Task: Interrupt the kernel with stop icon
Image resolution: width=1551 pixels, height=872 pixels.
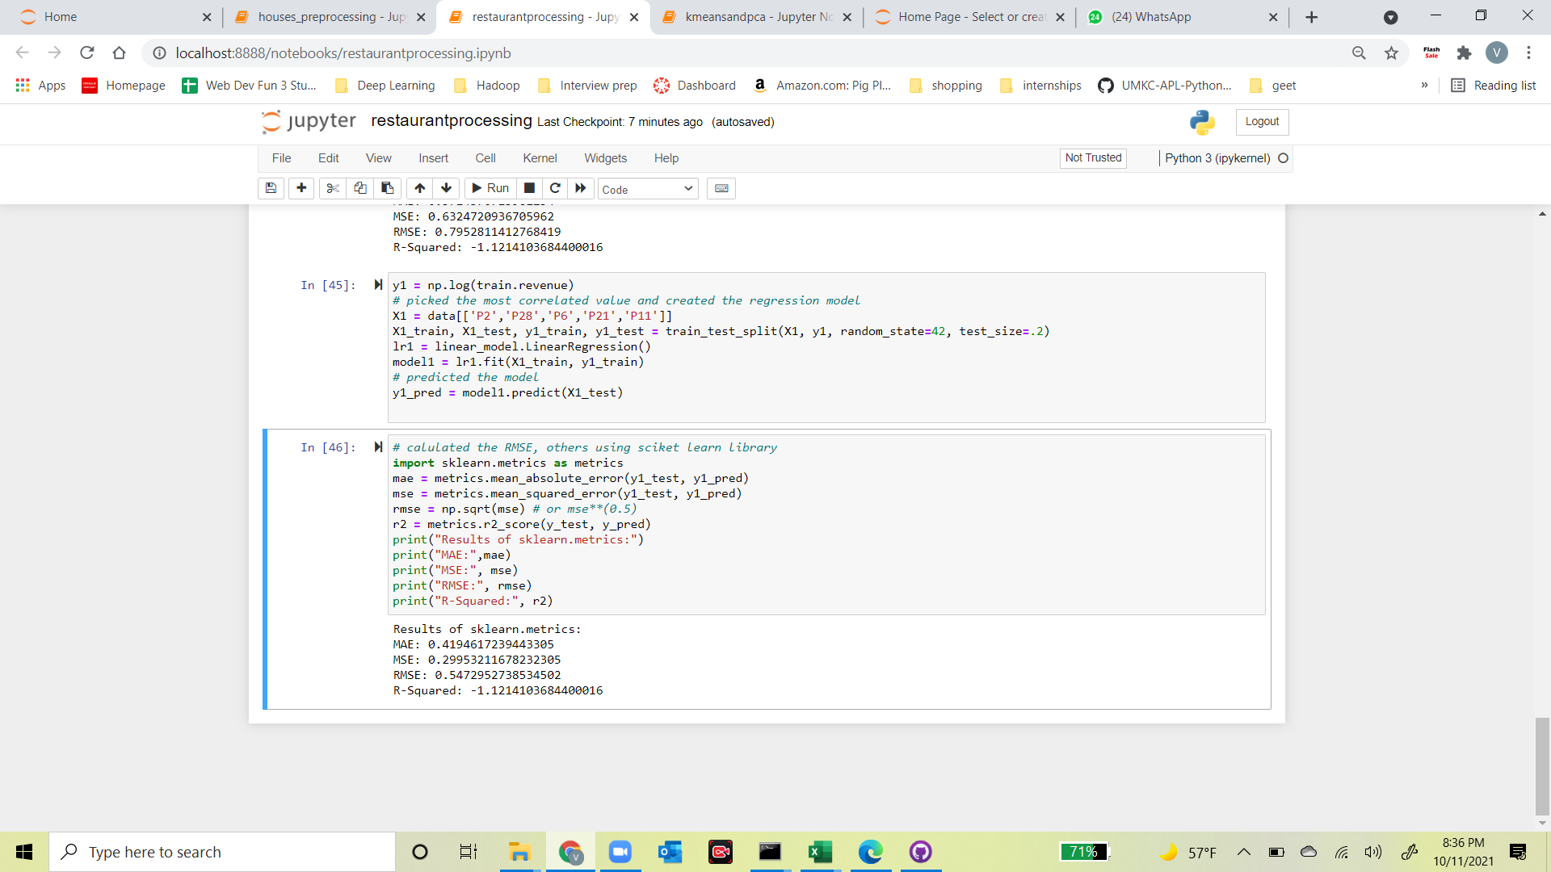Action: point(529,188)
